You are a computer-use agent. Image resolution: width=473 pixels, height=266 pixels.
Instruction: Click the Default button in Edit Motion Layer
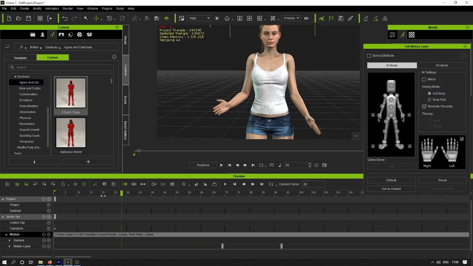point(391,180)
